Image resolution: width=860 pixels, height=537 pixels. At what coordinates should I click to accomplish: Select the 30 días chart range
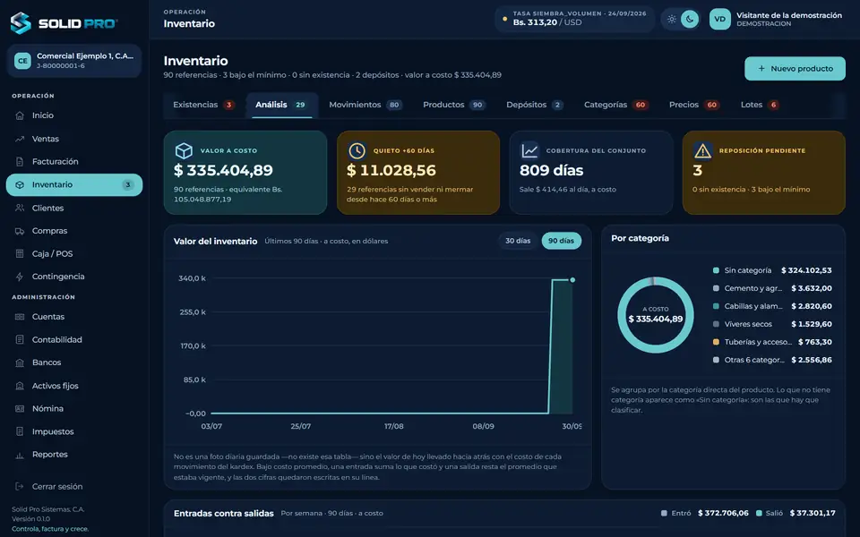click(x=518, y=241)
